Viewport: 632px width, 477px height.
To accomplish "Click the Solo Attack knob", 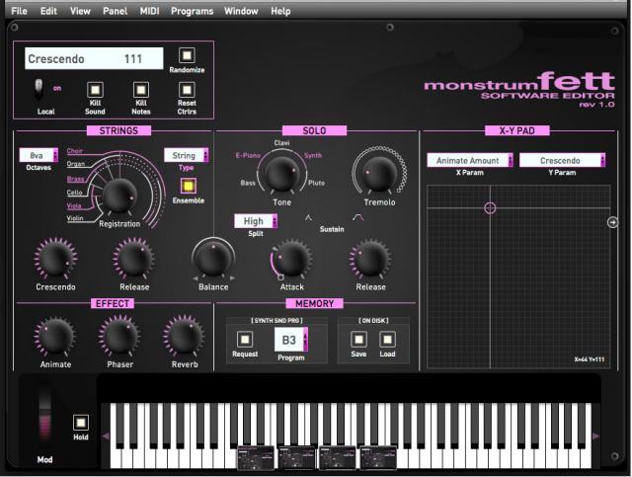I will pos(292,259).
